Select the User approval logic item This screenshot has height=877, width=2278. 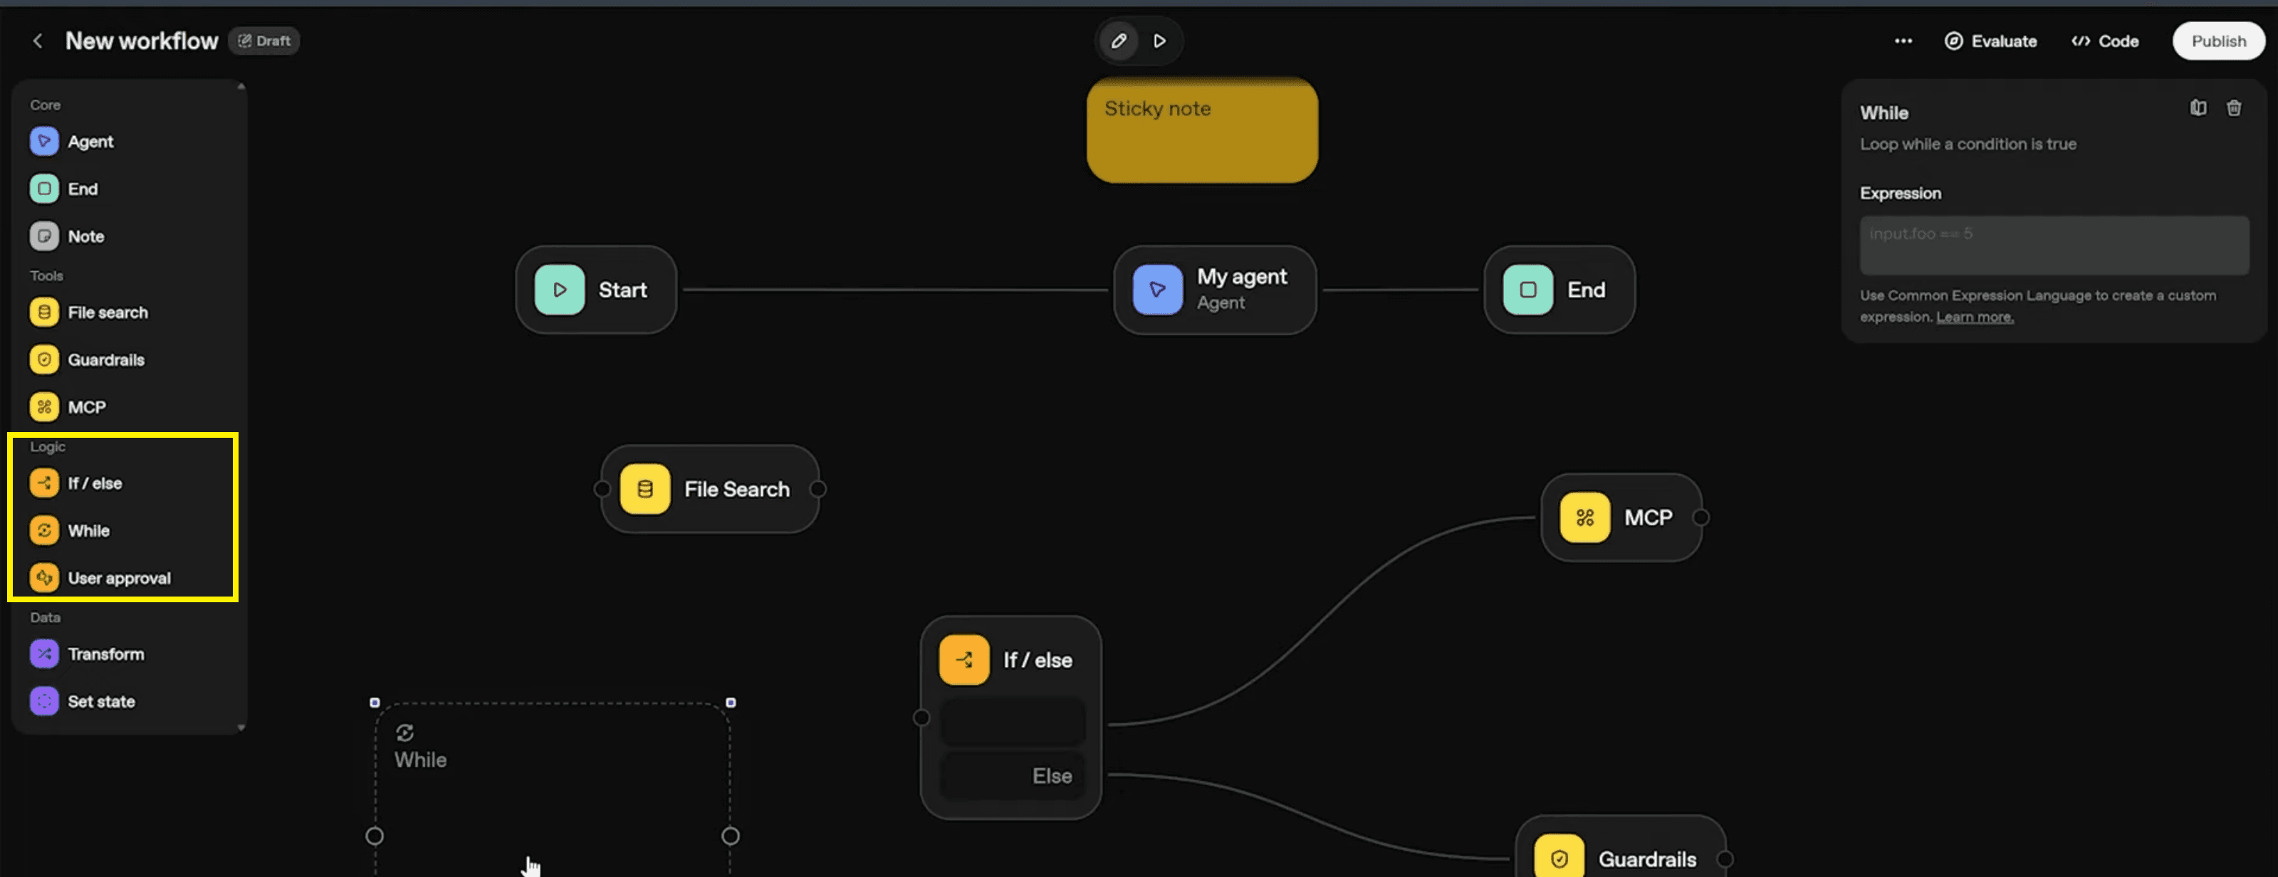pos(118,578)
